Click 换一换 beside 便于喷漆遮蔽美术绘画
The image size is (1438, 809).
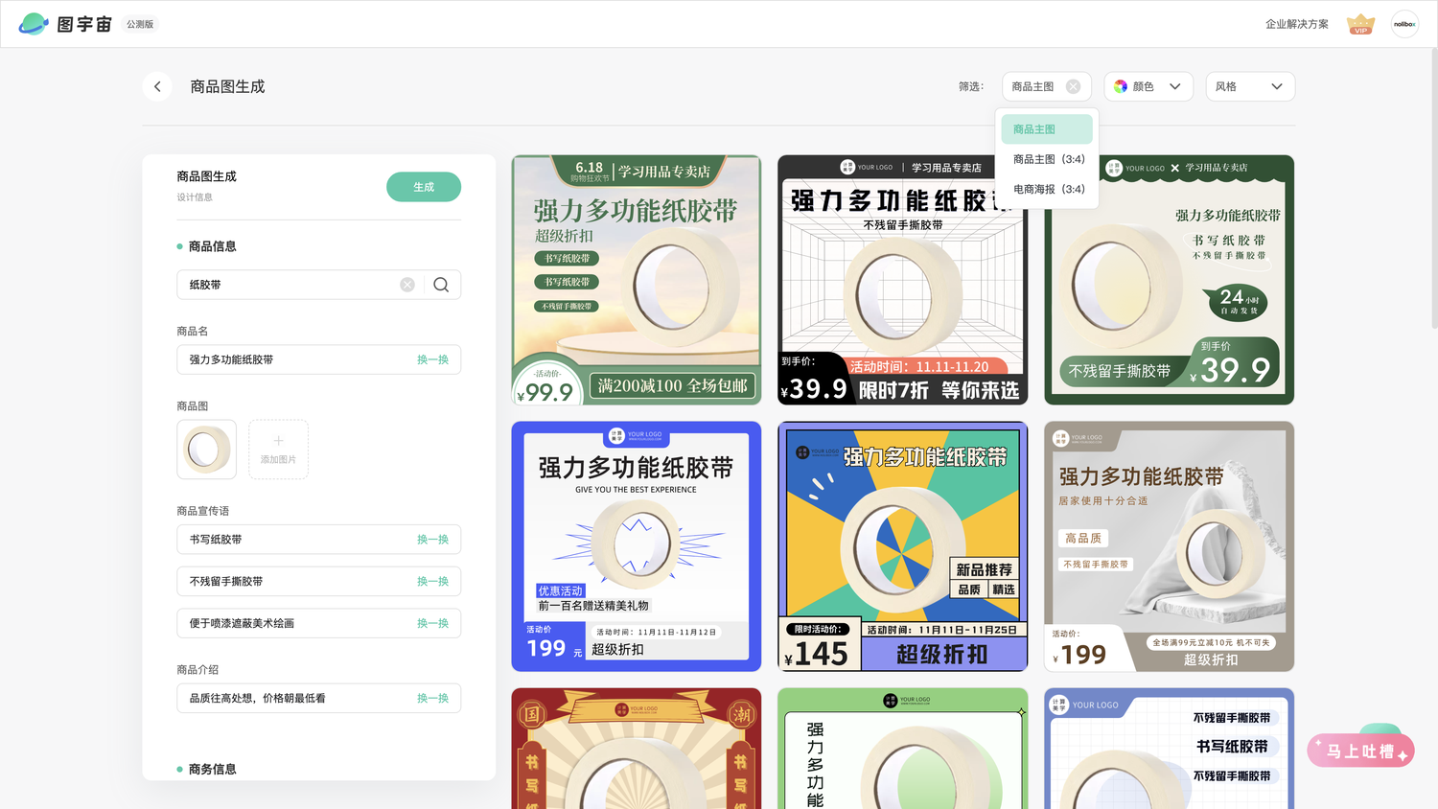point(432,623)
